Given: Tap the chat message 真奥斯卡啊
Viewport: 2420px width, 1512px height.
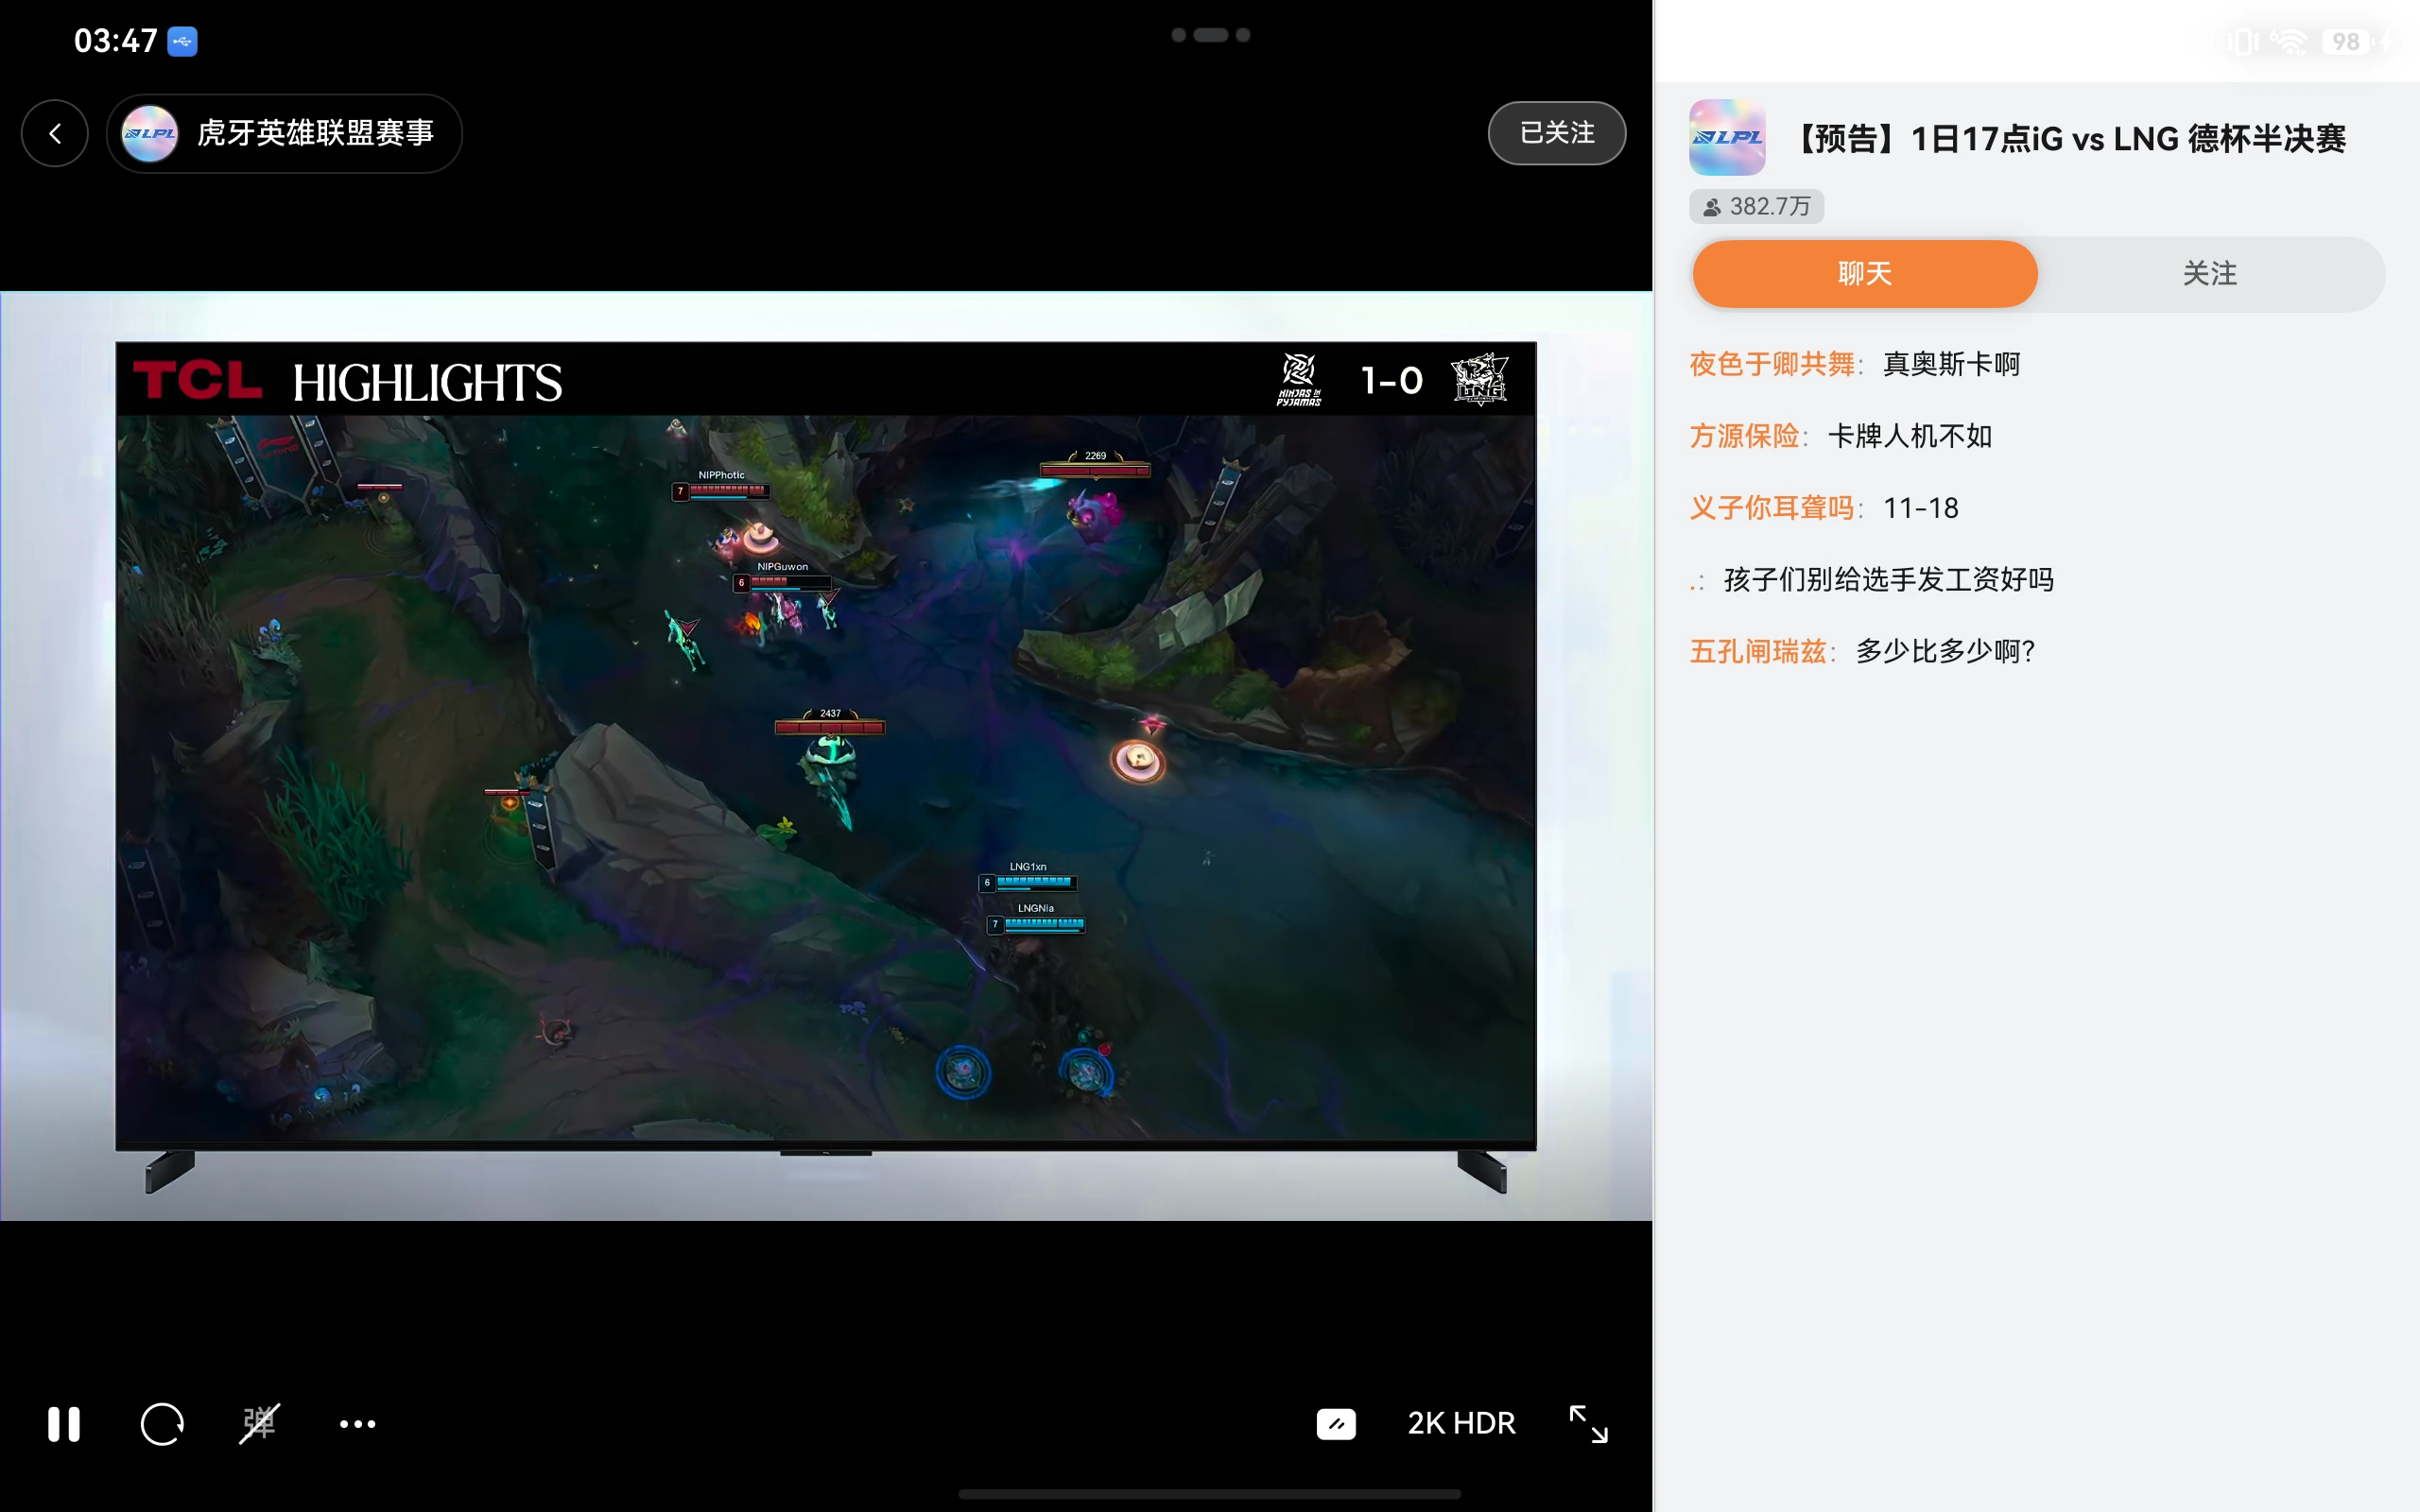Looking at the screenshot, I should coord(1952,364).
